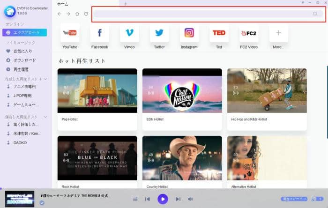
Task: Click the Pop Hotlist title text
Action: pos(70,119)
